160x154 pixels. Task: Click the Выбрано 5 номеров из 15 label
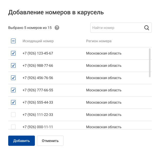30,28
